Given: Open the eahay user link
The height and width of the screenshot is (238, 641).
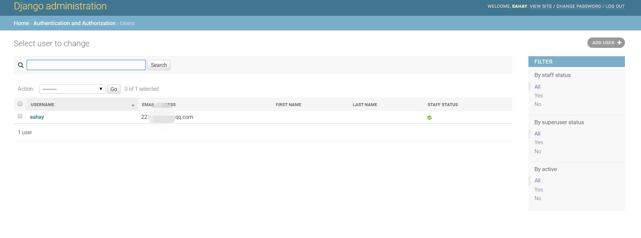Looking at the screenshot, I should coord(37,117).
